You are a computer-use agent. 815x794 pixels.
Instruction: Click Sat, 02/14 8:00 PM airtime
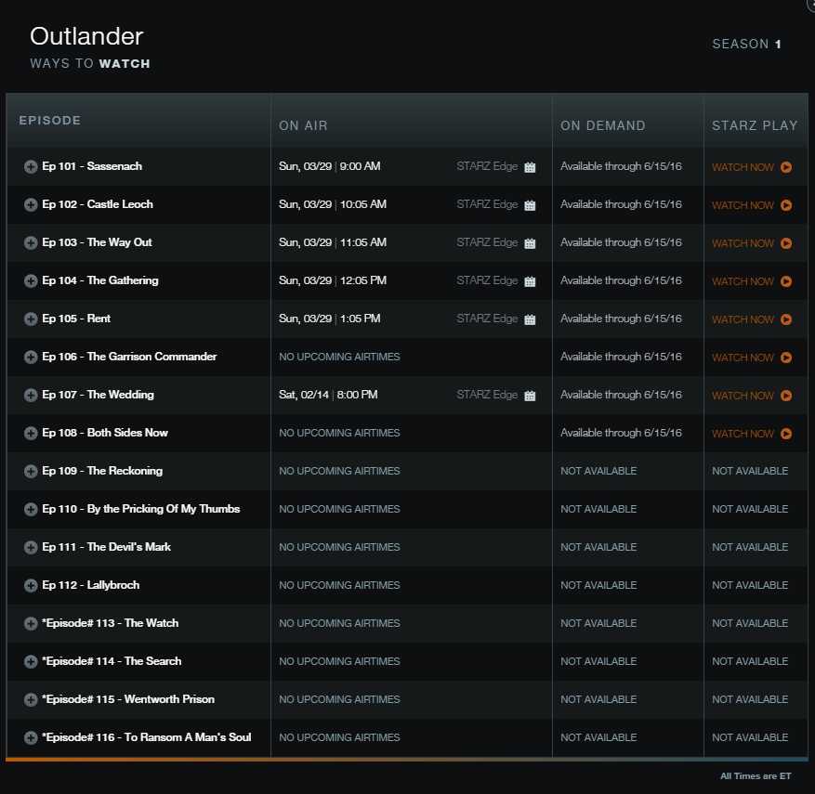[328, 395]
